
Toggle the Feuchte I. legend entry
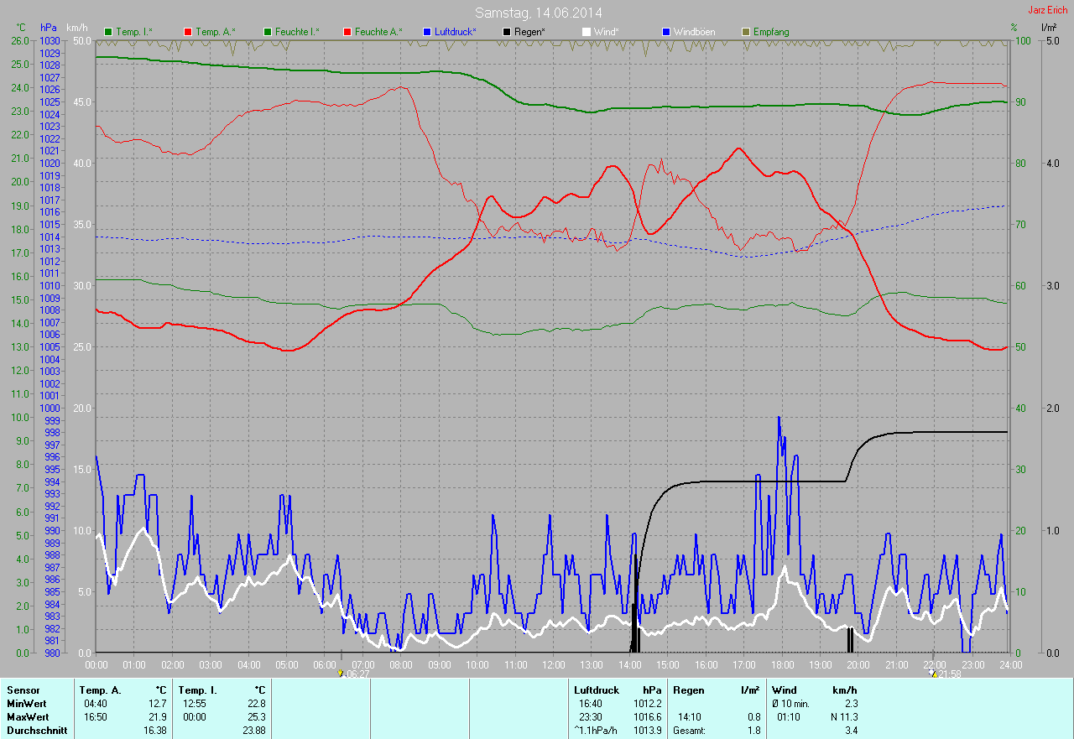291,32
